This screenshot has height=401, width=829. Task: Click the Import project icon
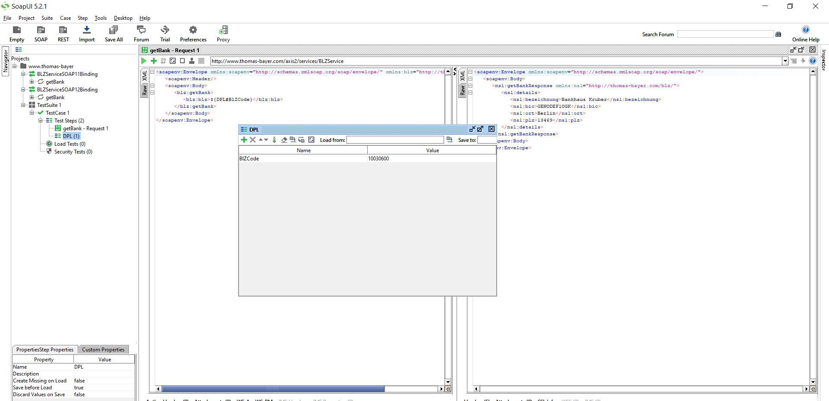[87, 34]
